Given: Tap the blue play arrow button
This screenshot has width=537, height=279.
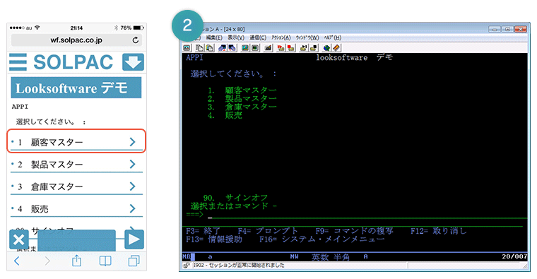Looking at the screenshot, I should [x=134, y=239].
